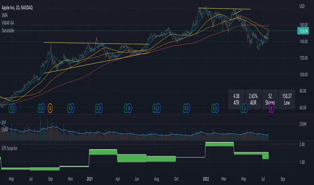Click the orange S split marker
Image resolution: width=314 pixels, height=185 pixels.
tap(51, 108)
